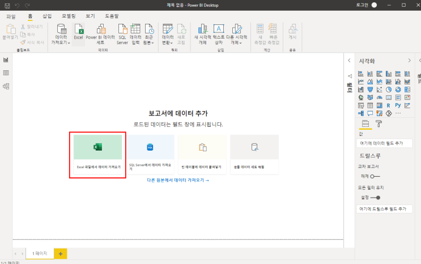The height and width of the screenshot is (264, 421).
Task: Insert a 텍스트 상자 from ribbon
Action: click(219, 34)
